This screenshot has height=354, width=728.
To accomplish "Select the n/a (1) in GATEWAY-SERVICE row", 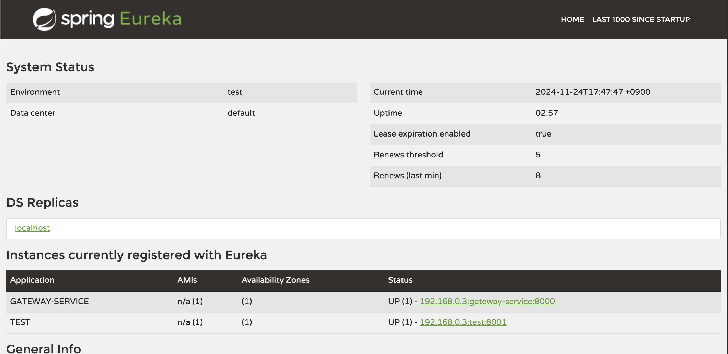I will (190, 301).
